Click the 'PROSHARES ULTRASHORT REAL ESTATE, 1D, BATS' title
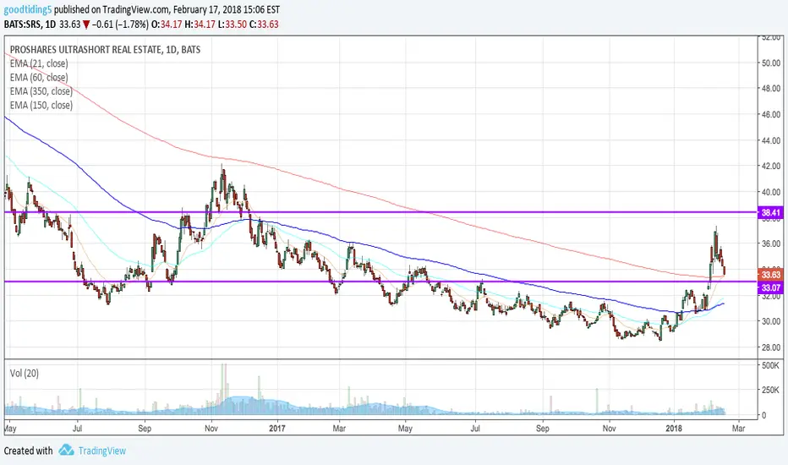The height and width of the screenshot is (465, 788). pyautogui.click(x=105, y=49)
